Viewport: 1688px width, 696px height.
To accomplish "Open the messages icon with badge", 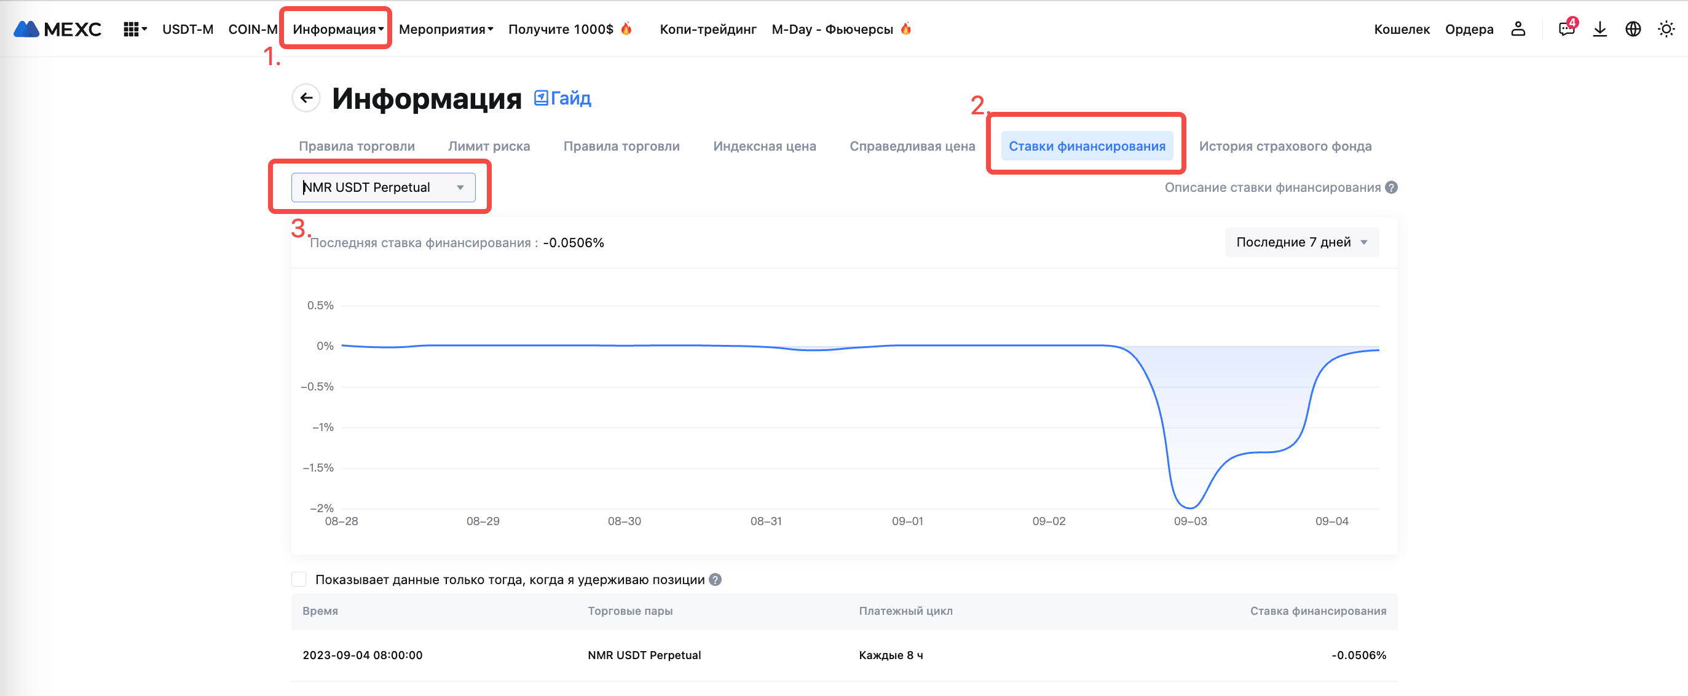I will click(1566, 29).
